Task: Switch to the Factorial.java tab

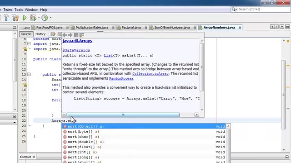Action: (131, 28)
